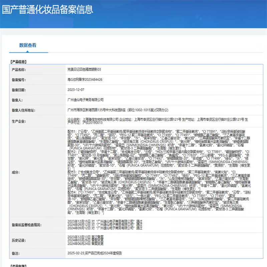This screenshot has height=267, width=267.
Task: Click the 备案后监督检查情况 label
Action: click(27, 225)
